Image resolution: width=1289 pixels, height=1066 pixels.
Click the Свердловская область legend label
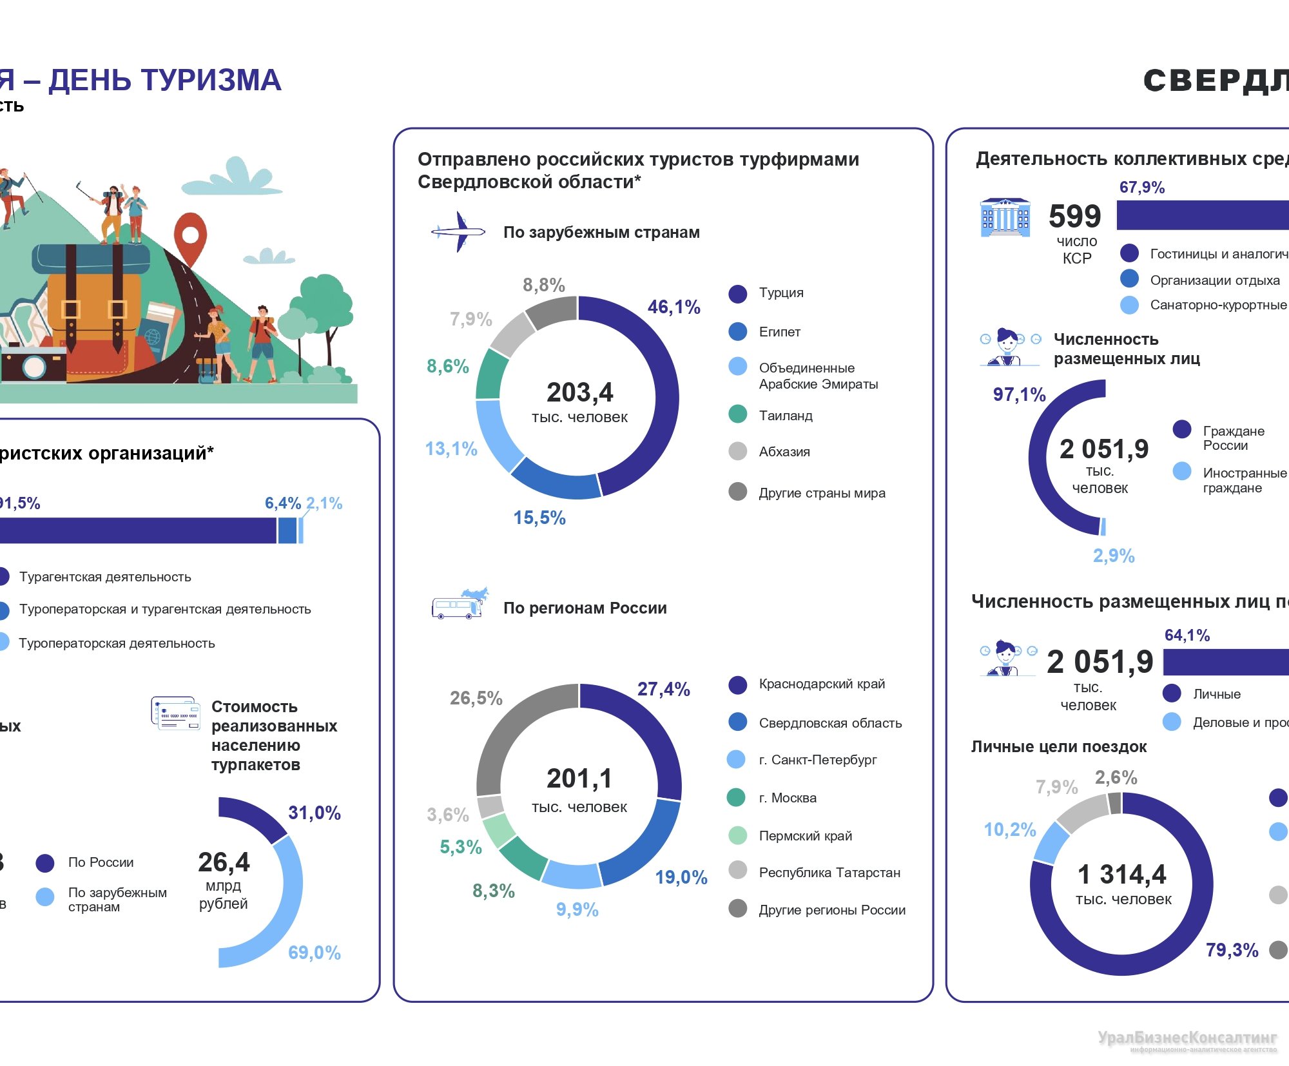829,723
